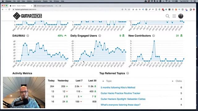The image size is (198, 111).
Task: Click the Top Referred Topics heading
Action: click(x=112, y=73)
